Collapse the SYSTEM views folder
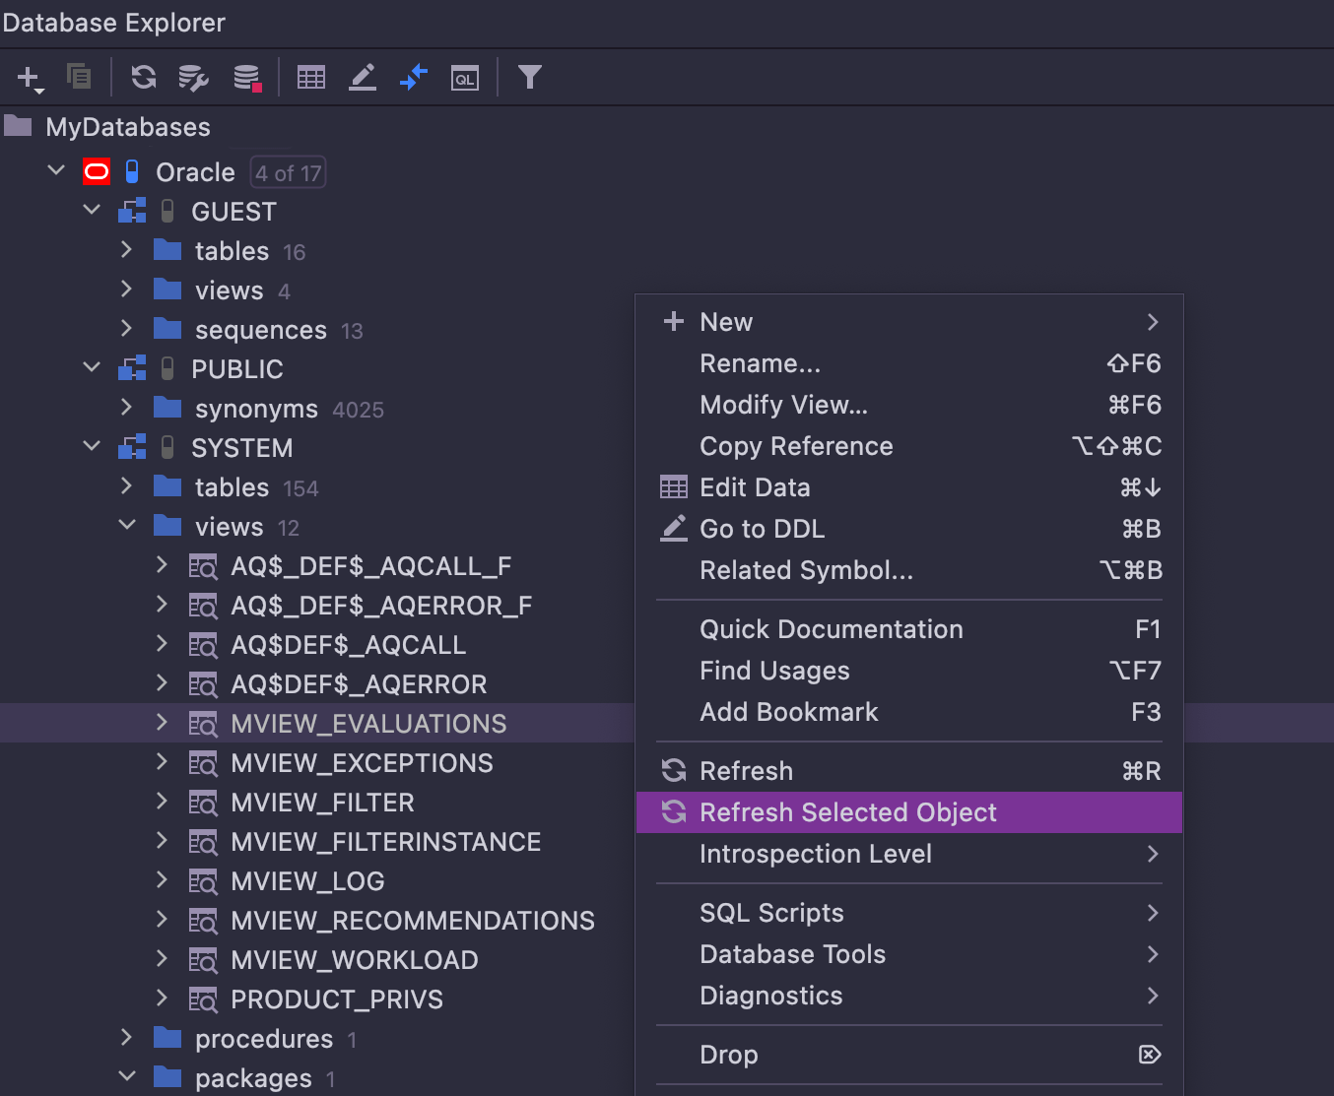This screenshot has width=1334, height=1096. (126, 526)
